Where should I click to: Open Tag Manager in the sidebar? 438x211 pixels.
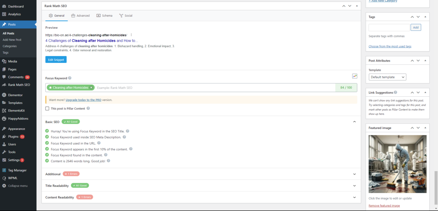point(17,170)
